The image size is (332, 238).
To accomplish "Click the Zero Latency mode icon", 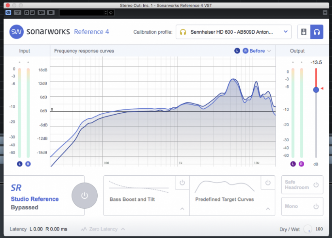I will pyautogui.click(x=84, y=229).
